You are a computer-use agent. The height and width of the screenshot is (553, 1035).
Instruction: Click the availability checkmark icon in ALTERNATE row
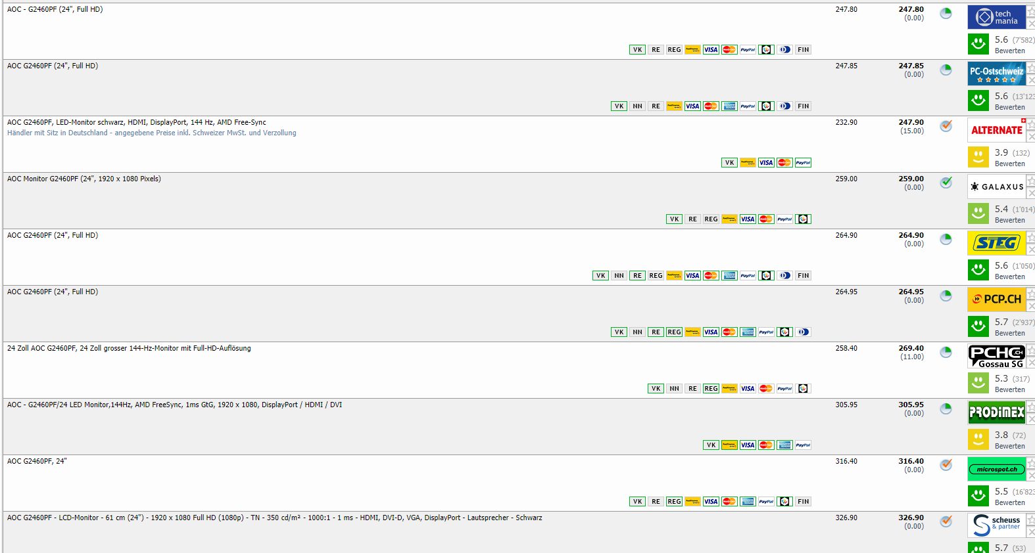point(946,126)
